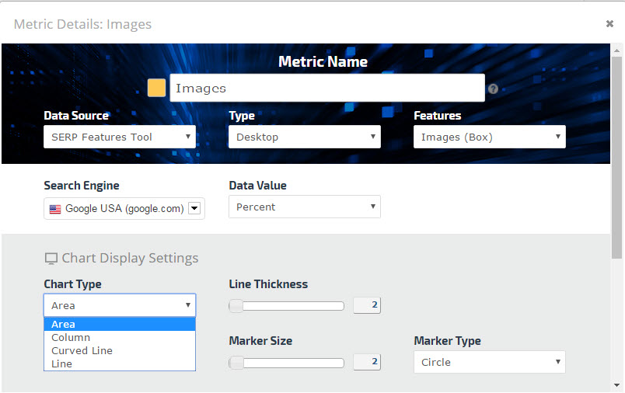This screenshot has height=393, width=625.
Task: Close the Metric Details dialog
Action: (609, 24)
